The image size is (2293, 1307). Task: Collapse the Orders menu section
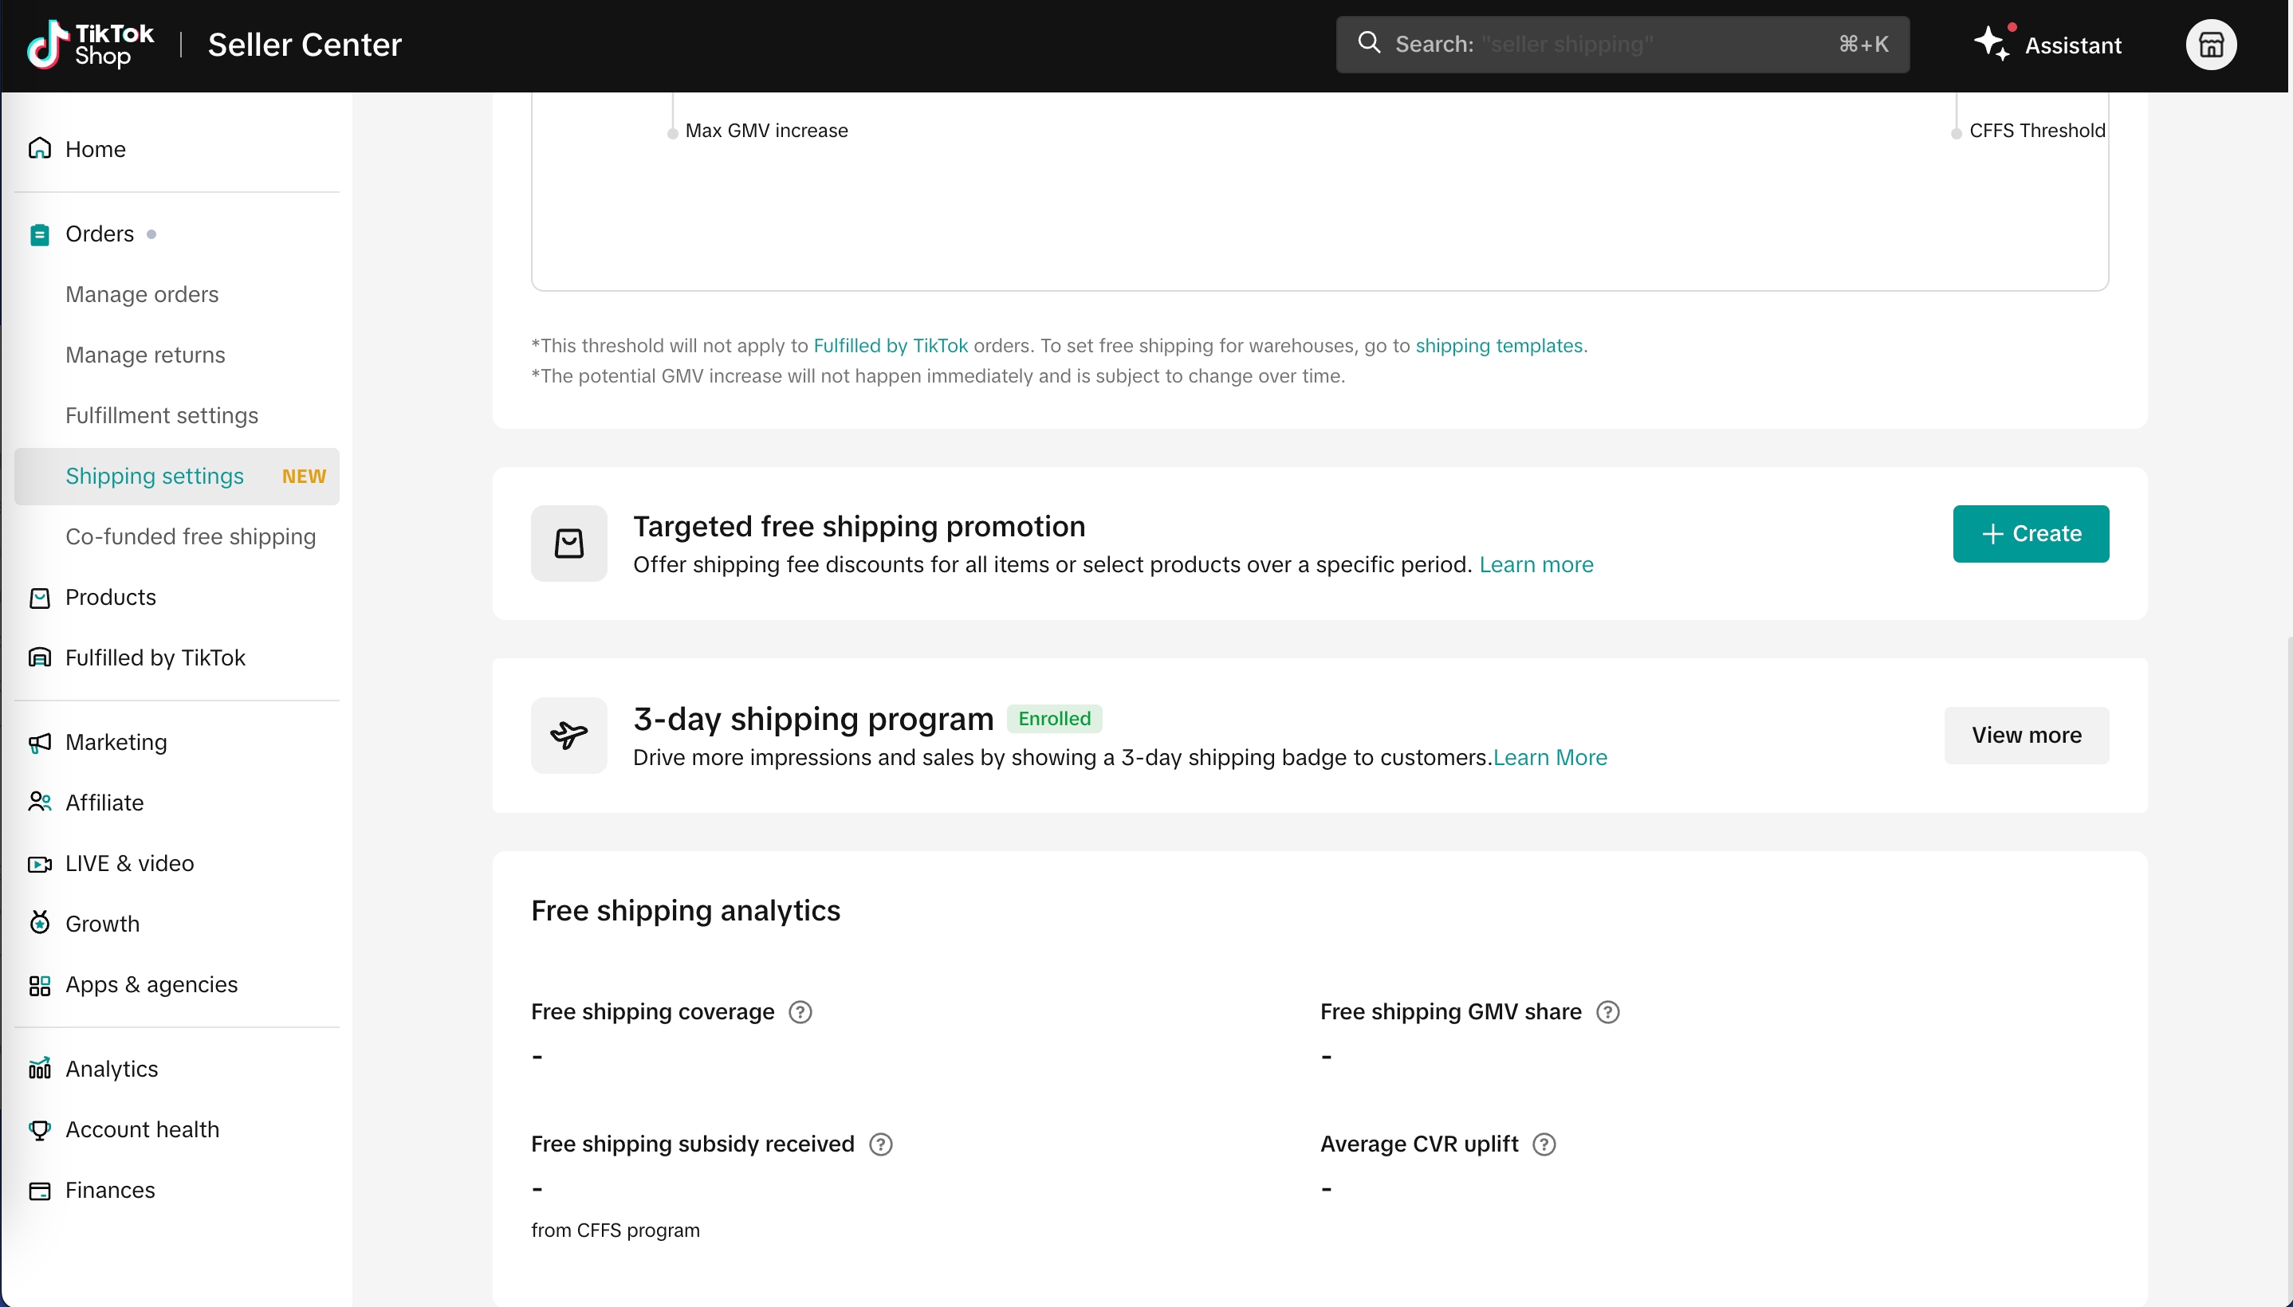pyautogui.click(x=100, y=234)
